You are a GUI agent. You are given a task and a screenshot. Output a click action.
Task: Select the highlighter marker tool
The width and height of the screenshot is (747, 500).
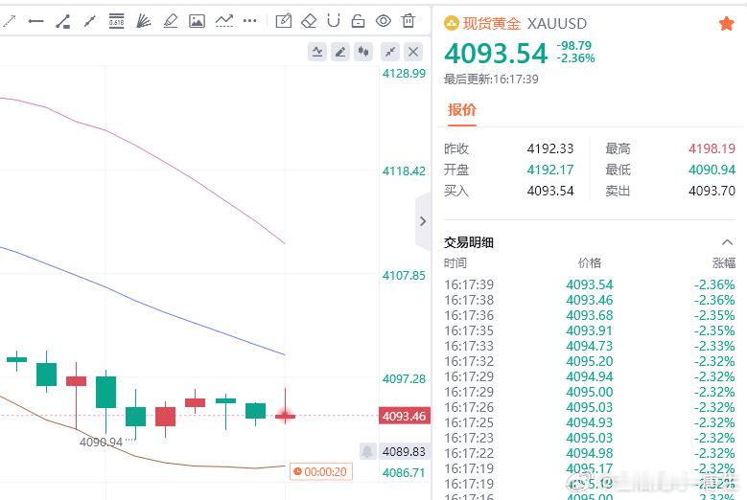click(x=170, y=21)
